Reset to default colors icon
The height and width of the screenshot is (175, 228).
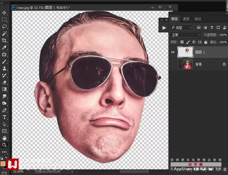click(x=1, y=158)
